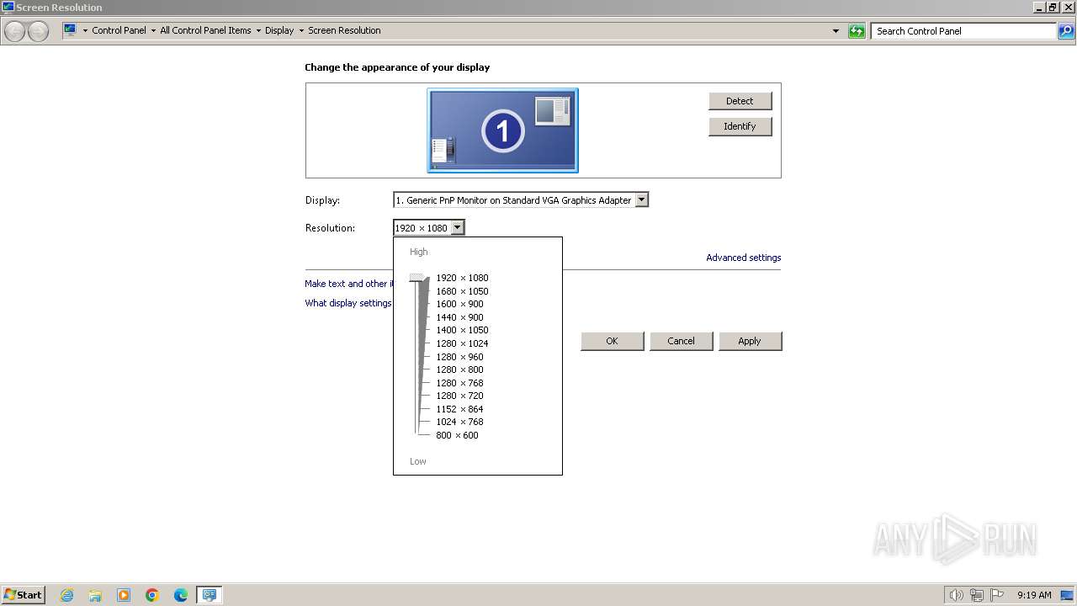Click the green Refresh button
Screen dimensions: 1077x606
[x=857, y=31]
